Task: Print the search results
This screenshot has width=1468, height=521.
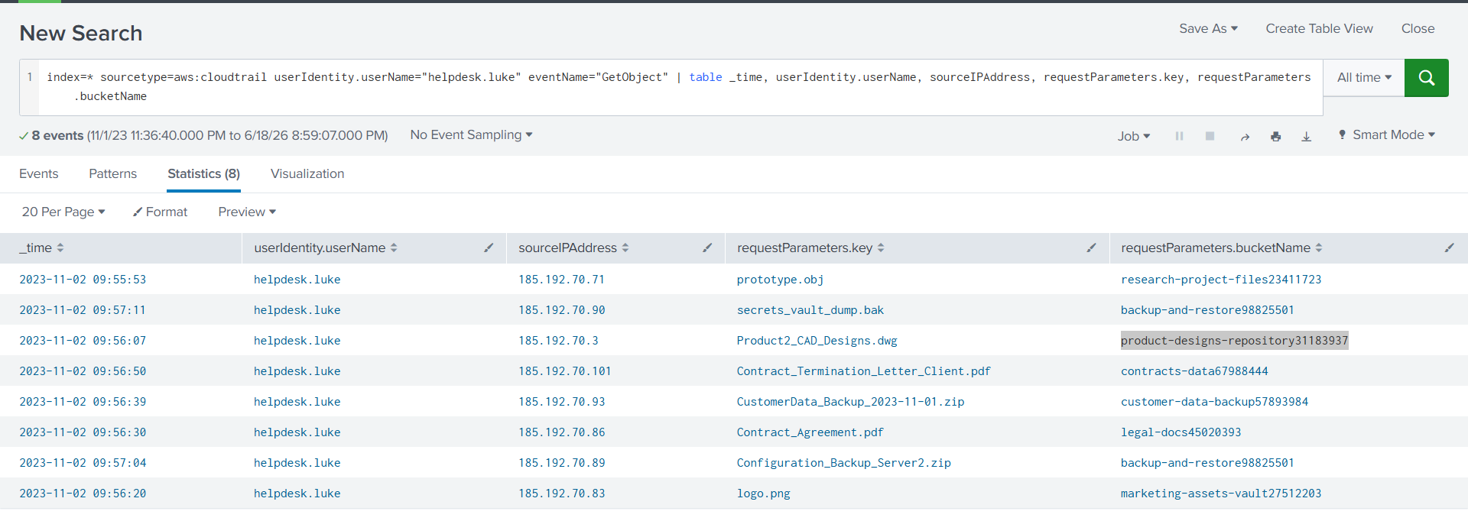Action: (x=1275, y=137)
